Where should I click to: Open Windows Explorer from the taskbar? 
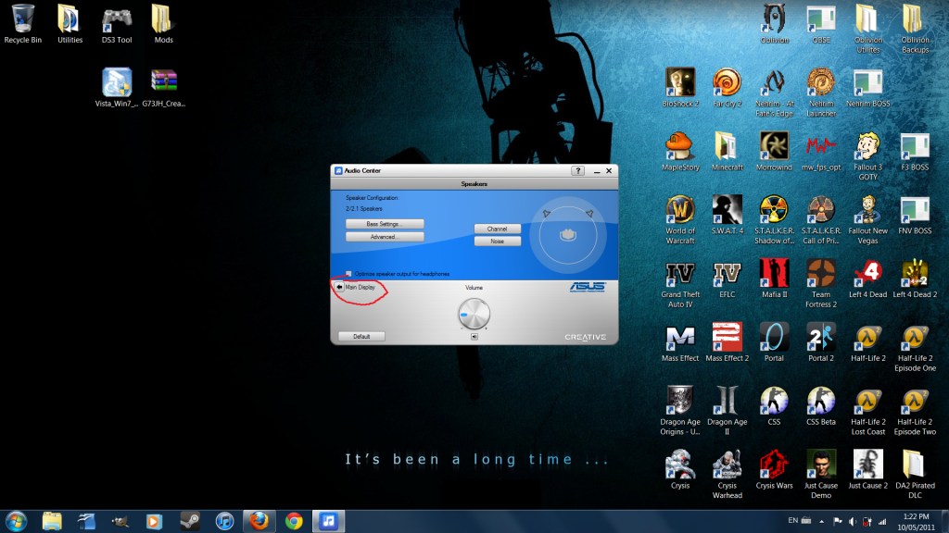pyautogui.click(x=52, y=521)
